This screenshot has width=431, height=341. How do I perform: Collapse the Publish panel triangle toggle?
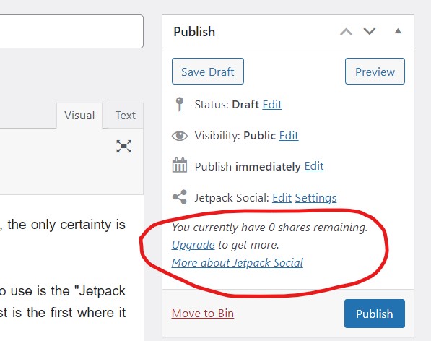[x=398, y=31]
